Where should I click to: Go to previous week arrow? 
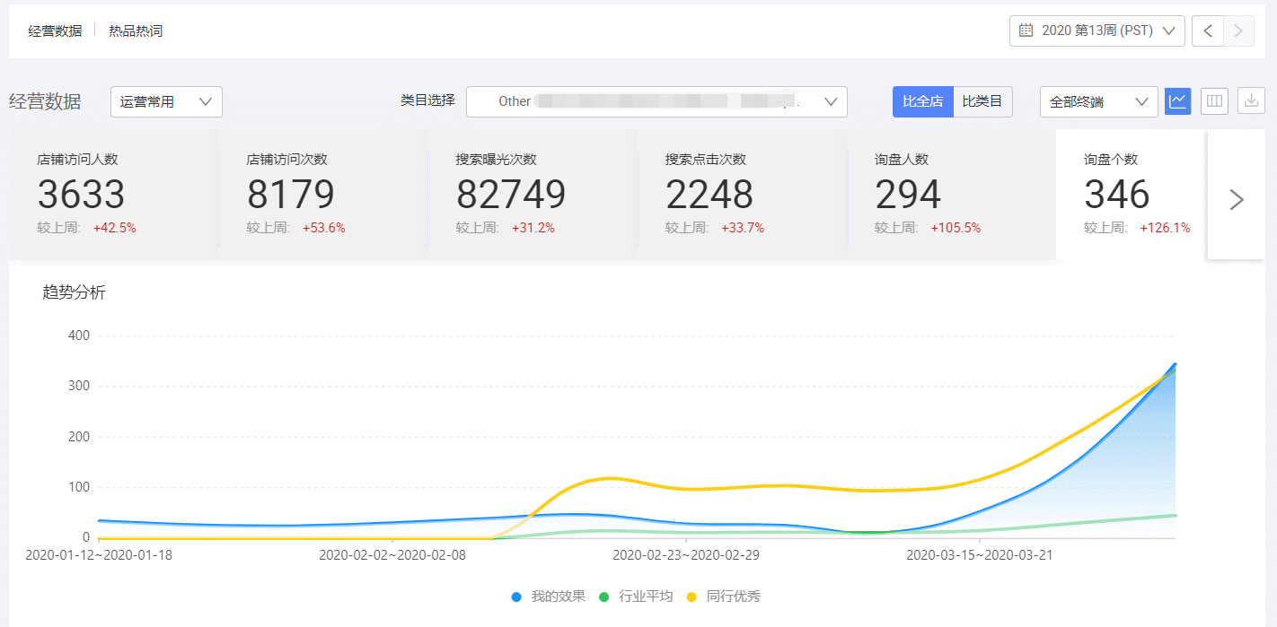tap(1207, 31)
